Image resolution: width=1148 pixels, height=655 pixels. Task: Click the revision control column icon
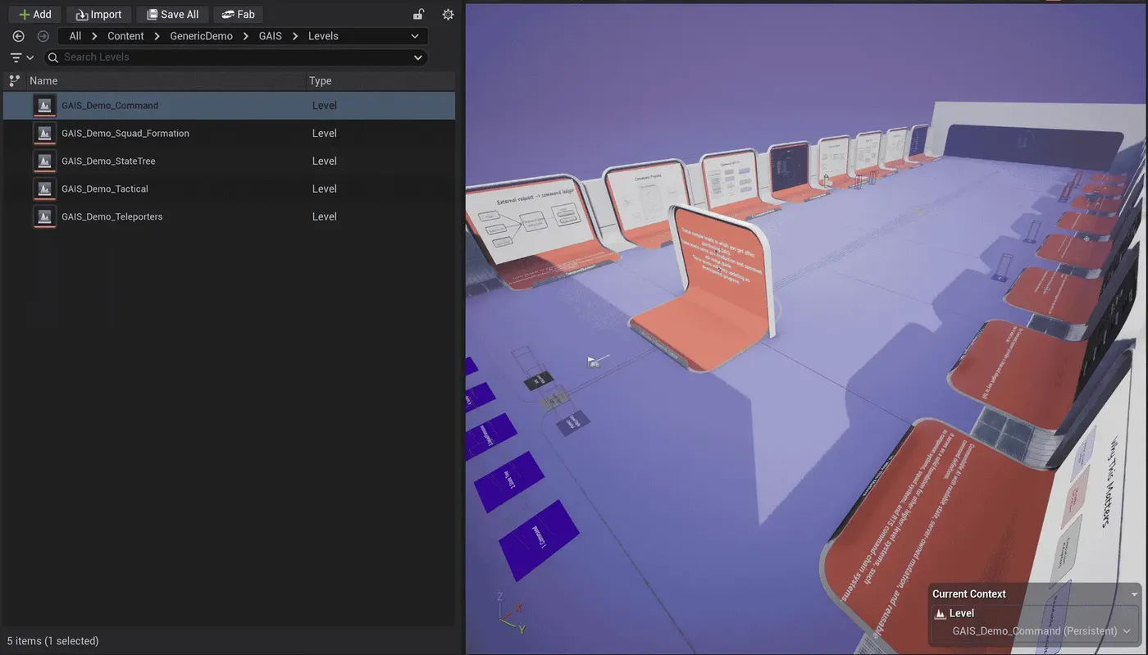point(14,80)
